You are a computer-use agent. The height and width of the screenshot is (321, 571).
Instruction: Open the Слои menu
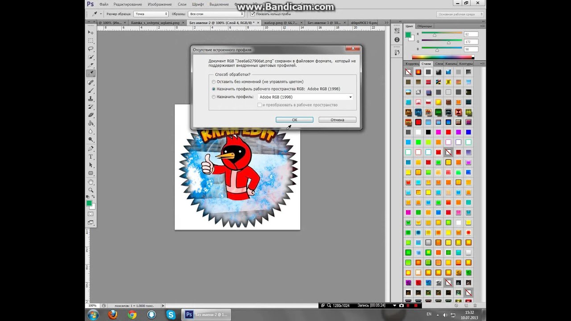pyautogui.click(x=182, y=4)
